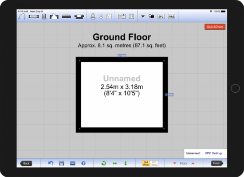
Task: Select the floor area approximation text
Action: coord(122,46)
